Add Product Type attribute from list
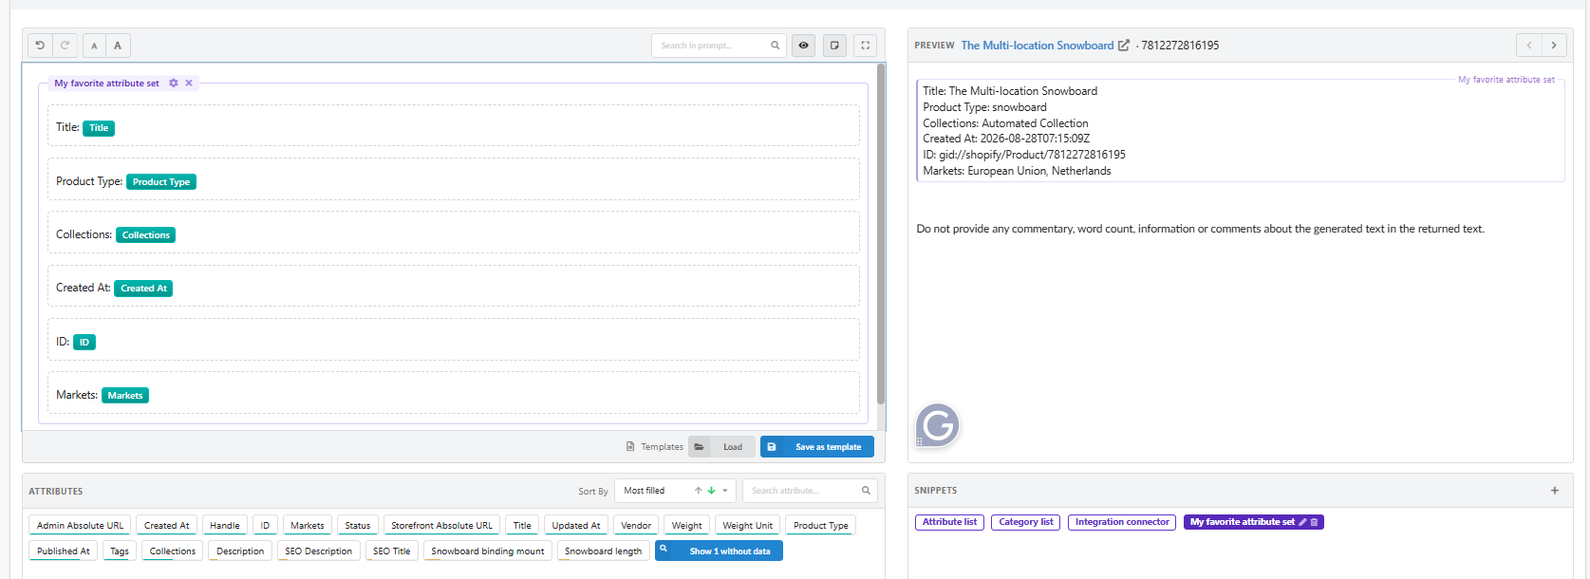The width and height of the screenshot is (1590, 579). point(821,525)
